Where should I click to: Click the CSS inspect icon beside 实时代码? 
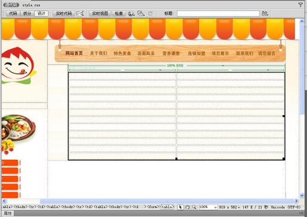tap(80, 14)
